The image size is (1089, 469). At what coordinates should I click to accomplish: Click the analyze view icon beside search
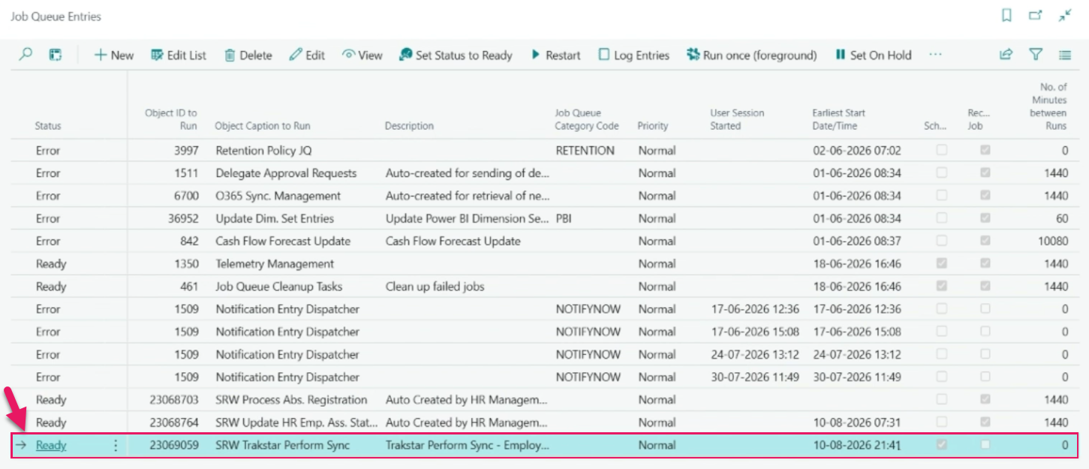pyautogui.click(x=55, y=55)
